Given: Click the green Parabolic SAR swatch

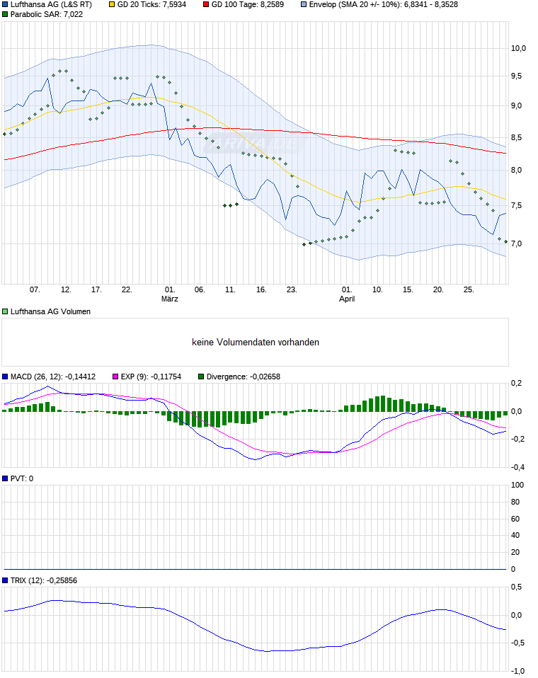Looking at the screenshot, I should click(5, 15).
